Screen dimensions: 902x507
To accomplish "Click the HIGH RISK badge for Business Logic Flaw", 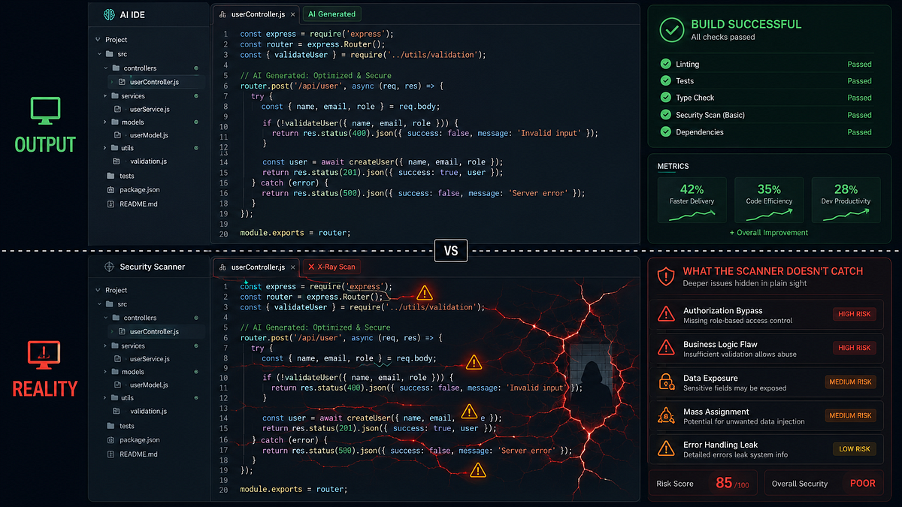I will [x=855, y=348].
